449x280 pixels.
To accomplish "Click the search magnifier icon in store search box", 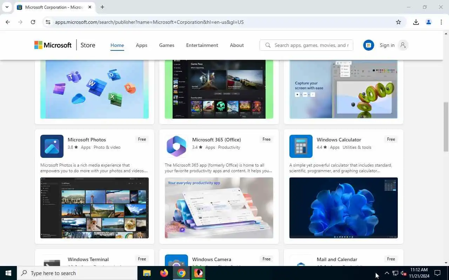I will pyautogui.click(x=268, y=45).
